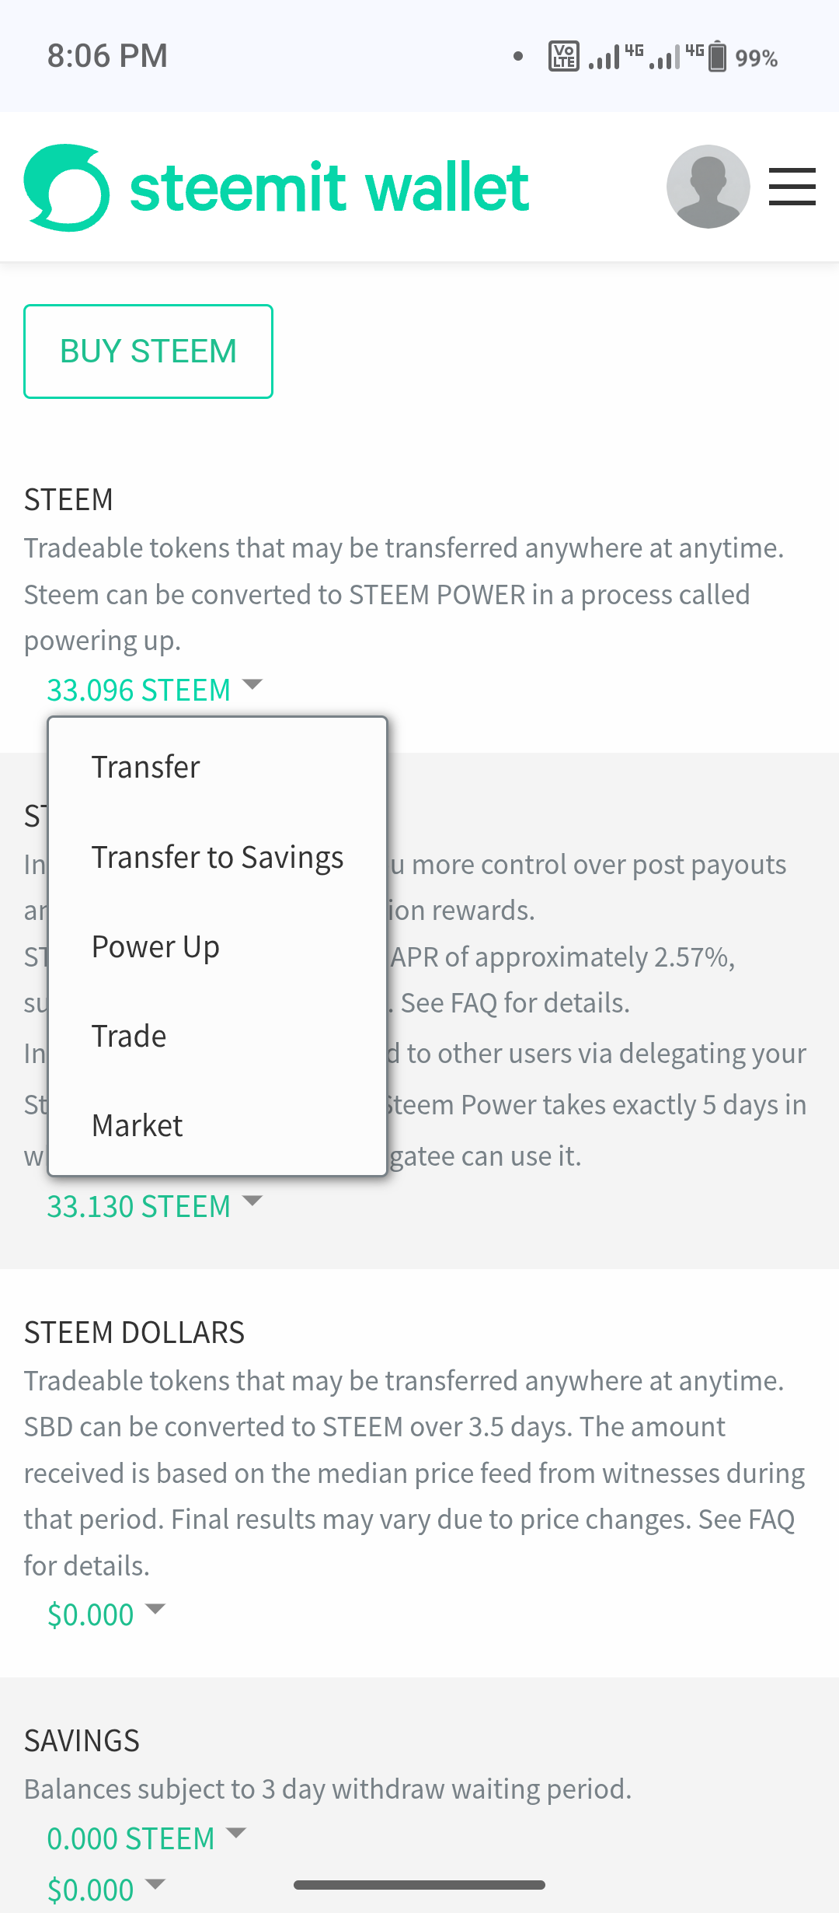Tap the Steemit logo icon
Screen dimensions: 839x1913
pos(66,187)
